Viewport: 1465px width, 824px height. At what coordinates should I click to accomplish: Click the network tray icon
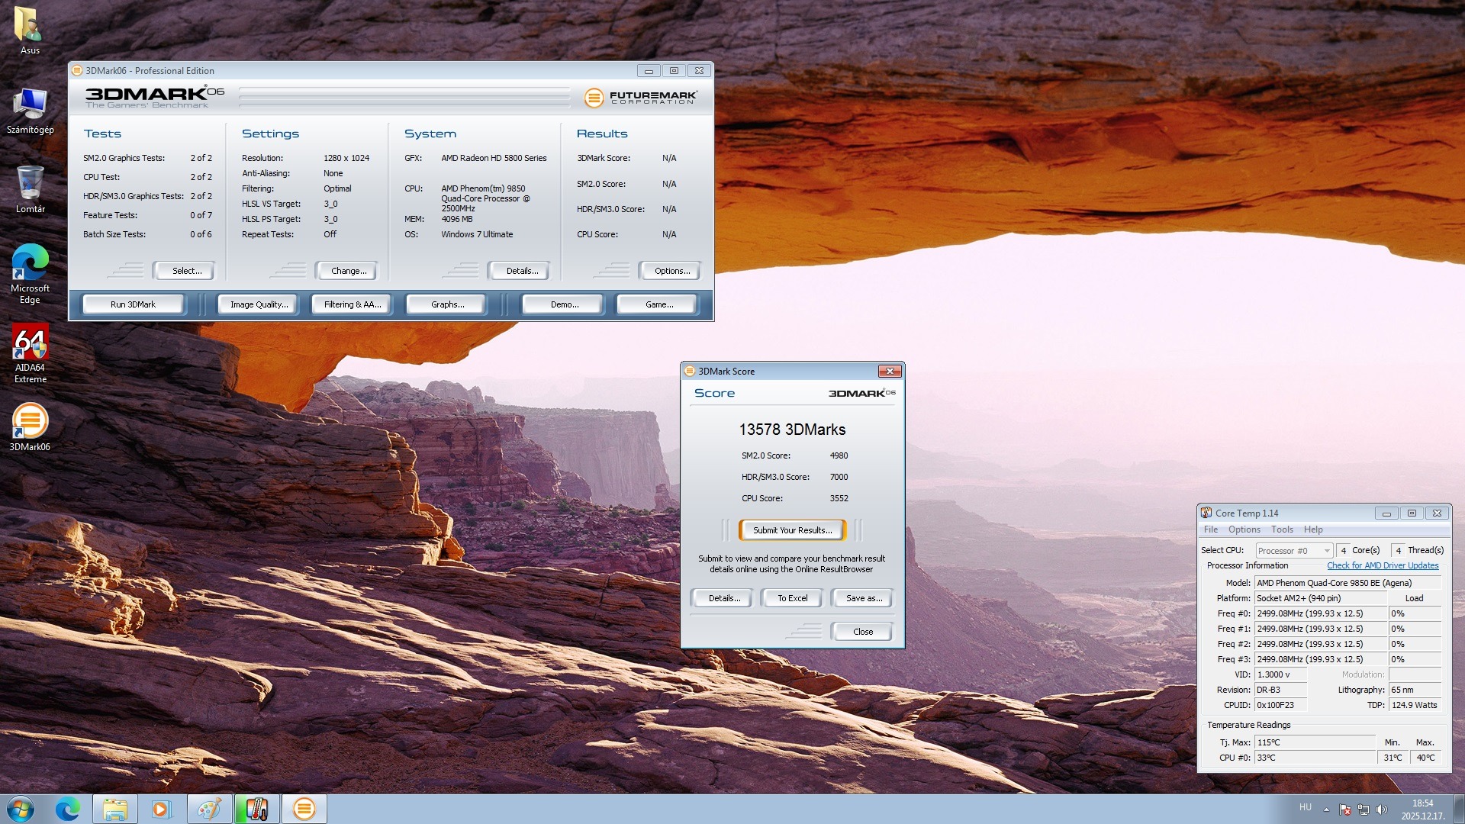click(1364, 809)
